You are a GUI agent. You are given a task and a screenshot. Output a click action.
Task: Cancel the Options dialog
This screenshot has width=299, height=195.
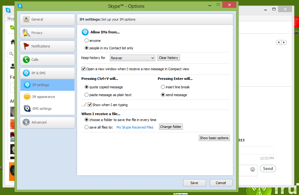[221, 183]
